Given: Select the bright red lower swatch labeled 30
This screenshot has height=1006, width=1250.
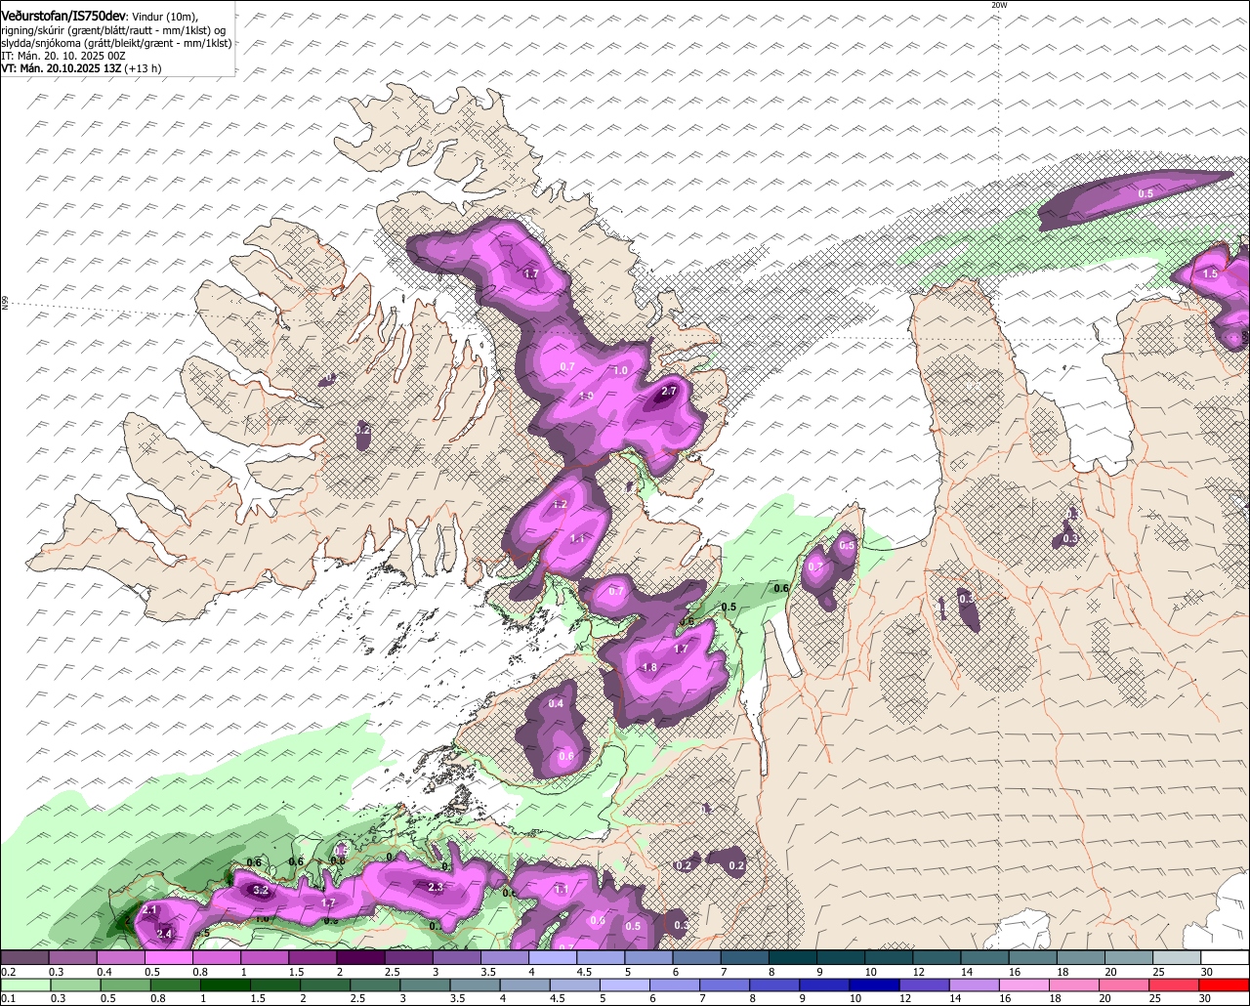Looking at the screenshot, I should pos(1225,985).
